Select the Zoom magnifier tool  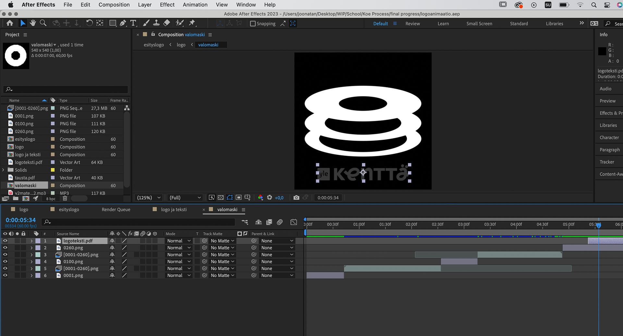(43, 23)
